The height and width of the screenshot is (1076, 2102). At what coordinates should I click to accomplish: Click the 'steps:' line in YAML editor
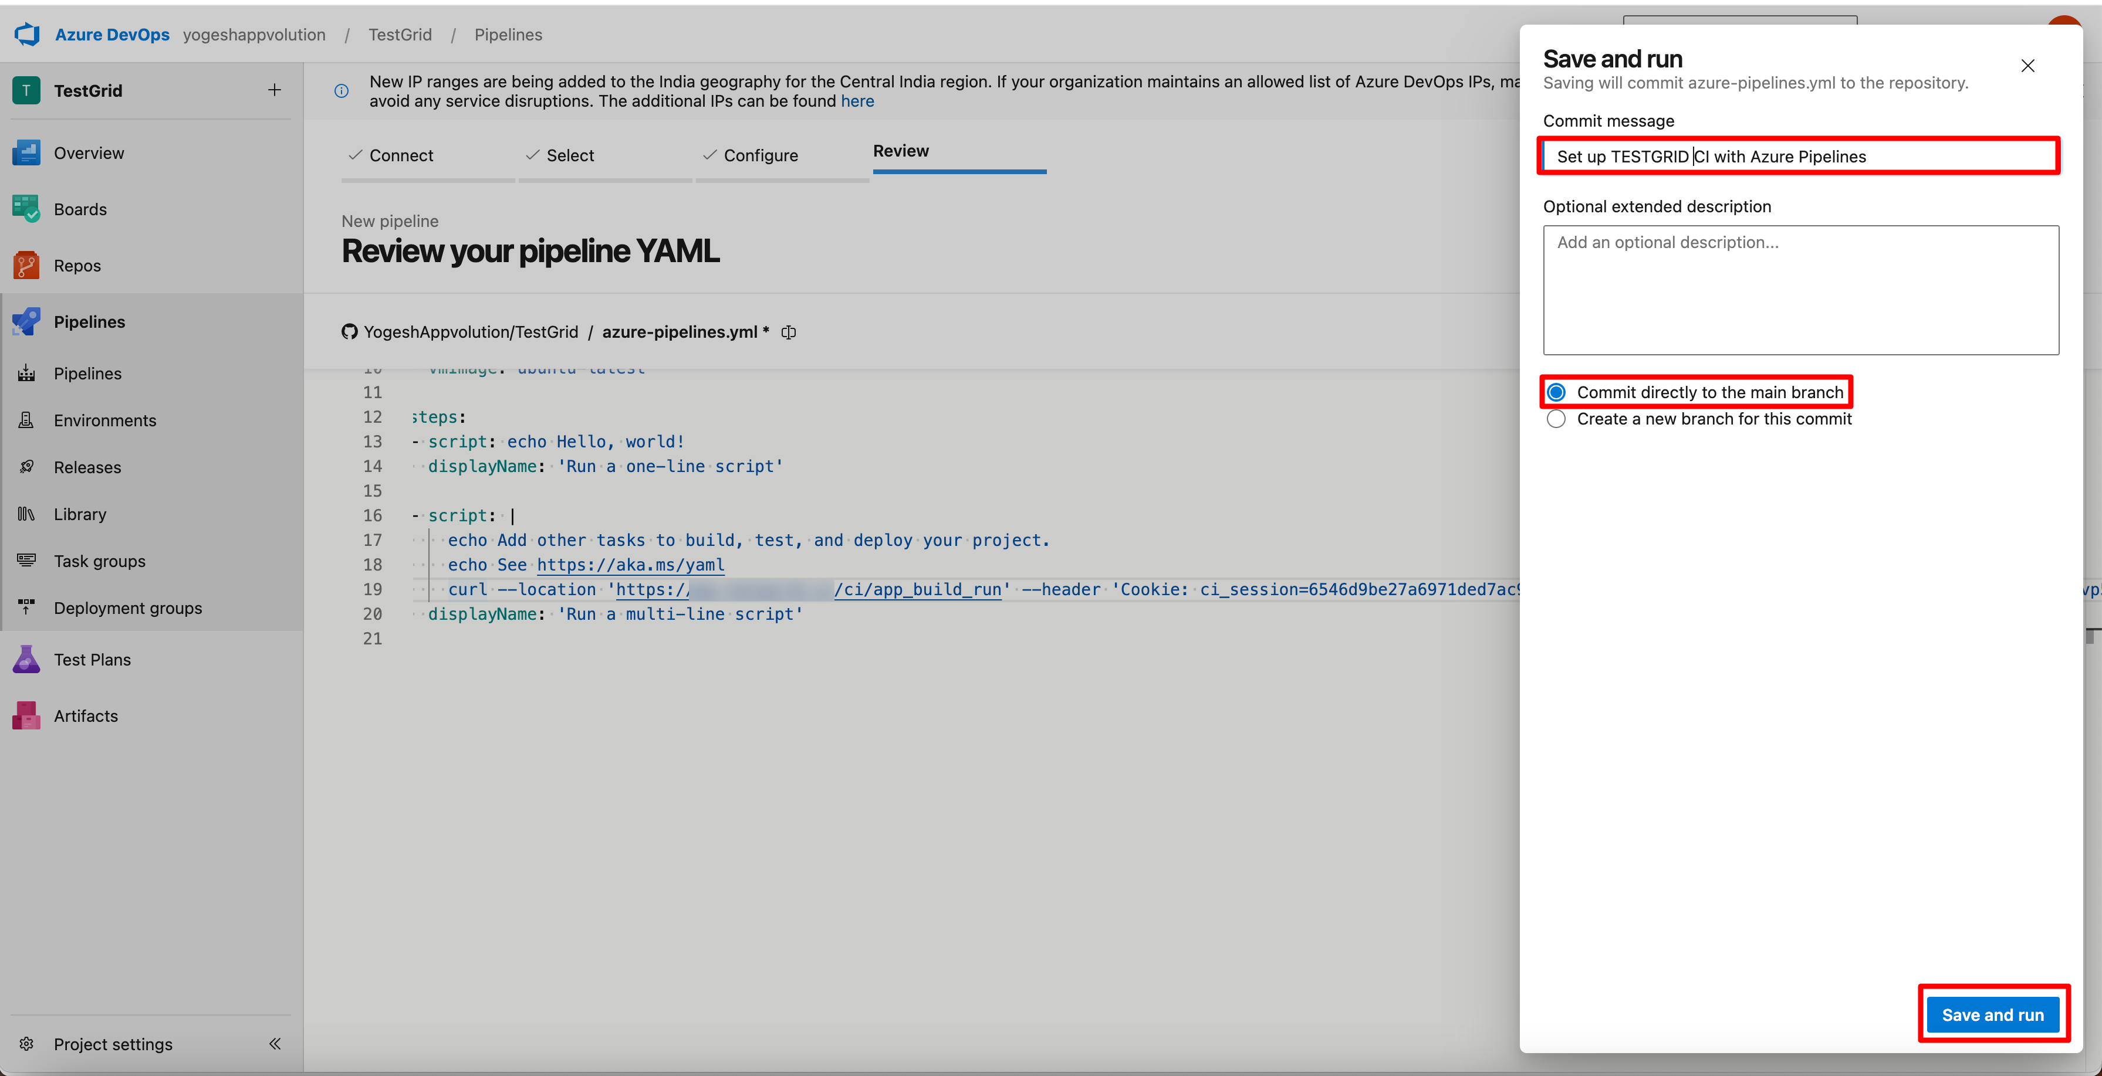[440, 417]
